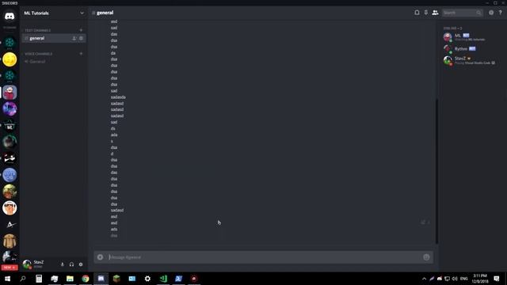507x285 pixels.
Task: Click the upload attachment plus button
Action: (101, 257)
